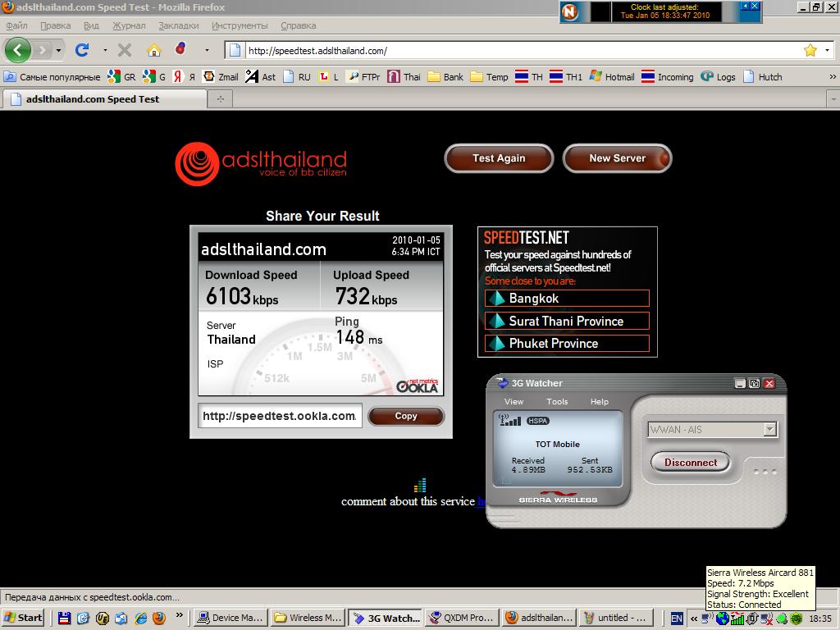The height and width of the screenshot is (630, 840).
Task: Click the Ookla net metrics logo
Action: pos(418,386)
